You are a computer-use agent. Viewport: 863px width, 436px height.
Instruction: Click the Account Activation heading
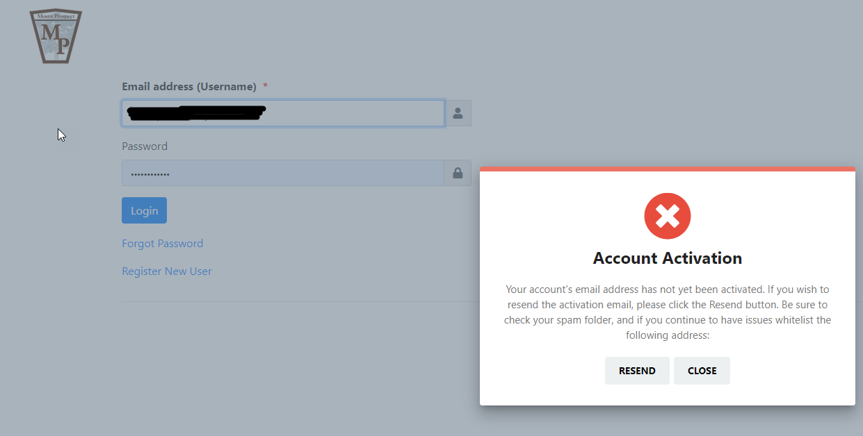coord(668,258)
